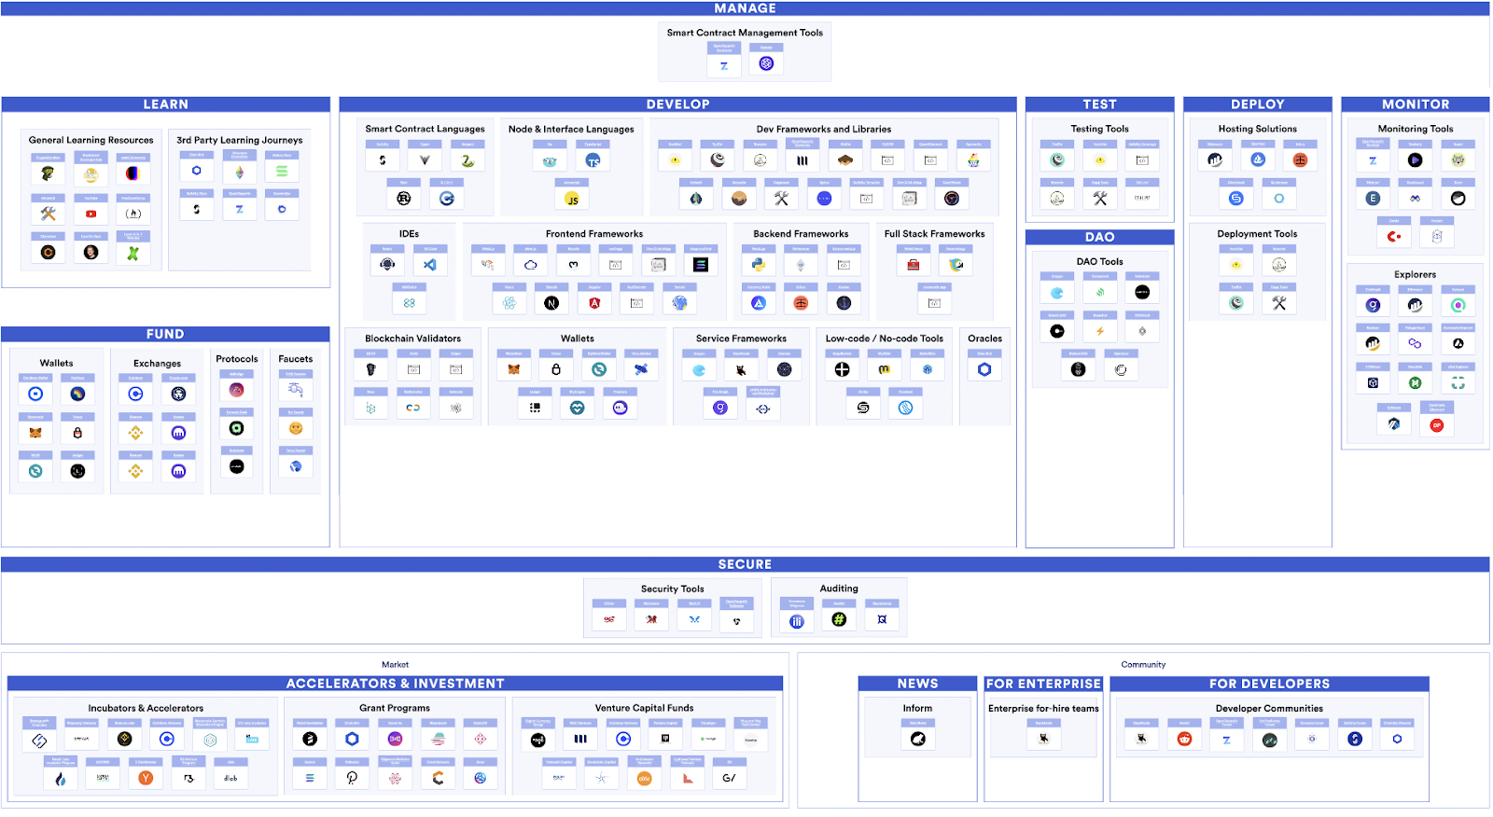Click the LEARN section header

166,104
